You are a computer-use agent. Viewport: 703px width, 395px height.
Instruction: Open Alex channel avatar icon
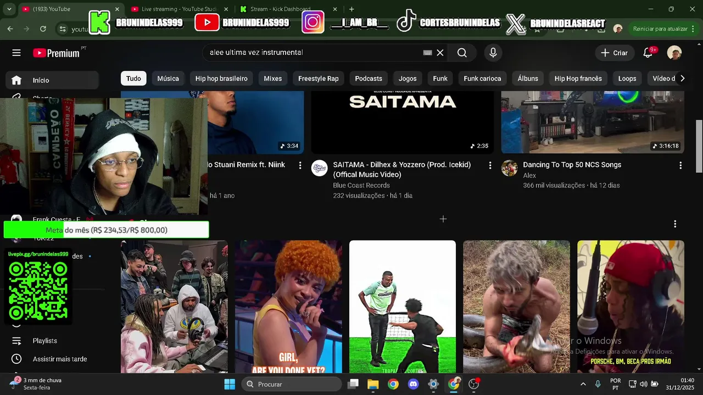point(509,168)
